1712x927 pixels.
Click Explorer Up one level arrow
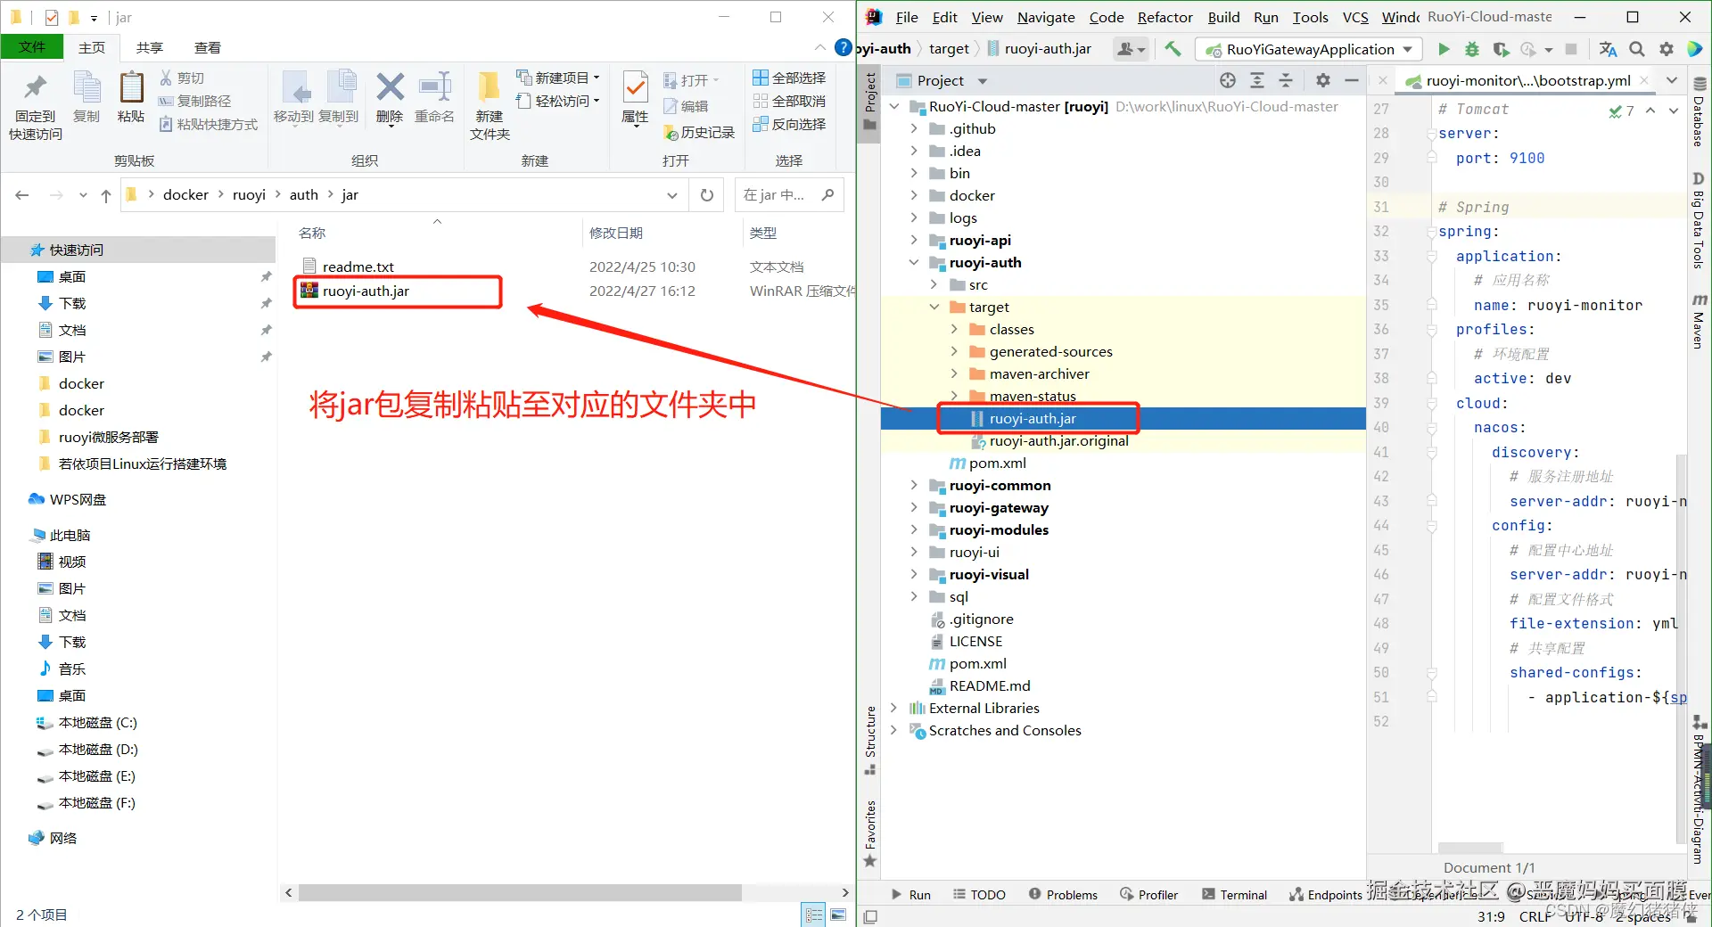point(106,195)
